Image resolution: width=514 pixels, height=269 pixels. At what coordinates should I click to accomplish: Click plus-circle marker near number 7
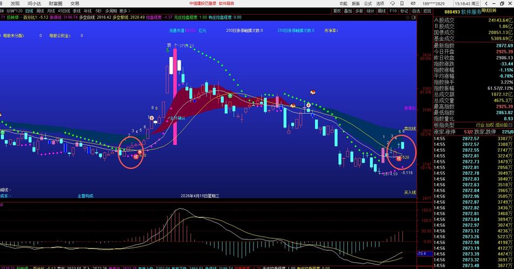(152, 118)
